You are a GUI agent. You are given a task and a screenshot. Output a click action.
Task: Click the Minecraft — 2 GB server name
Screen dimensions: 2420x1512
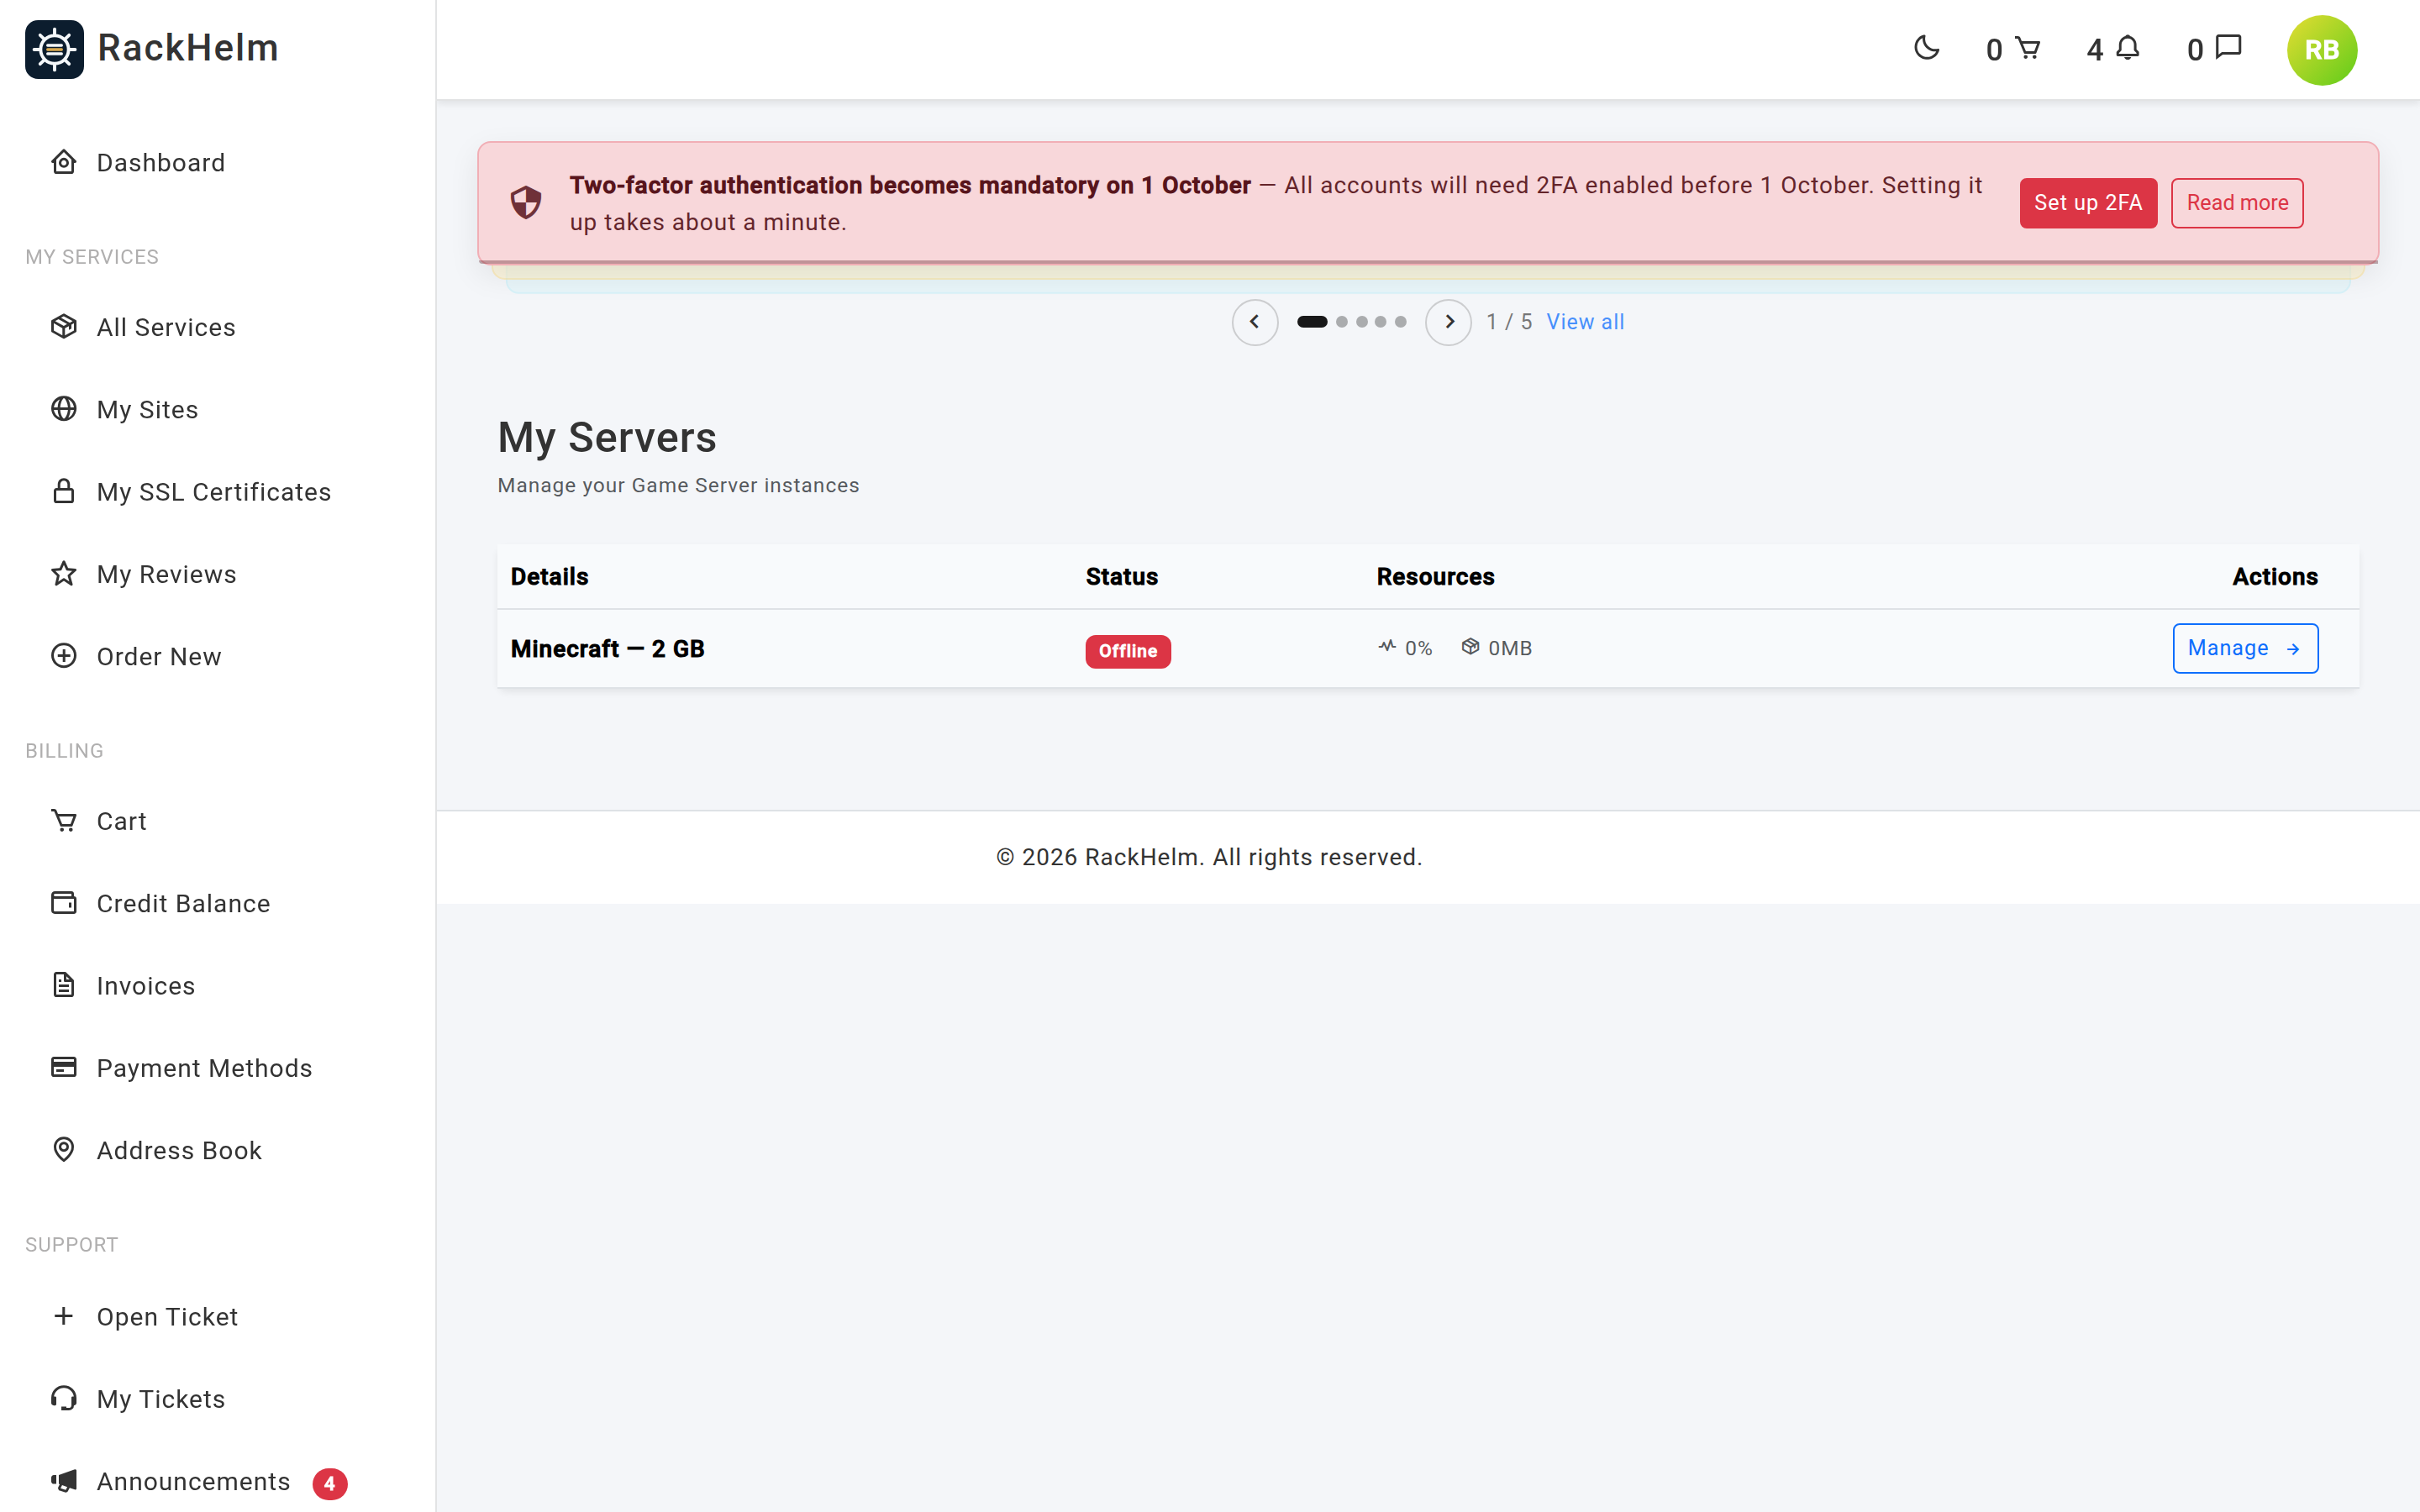click(x=607, y=649)
